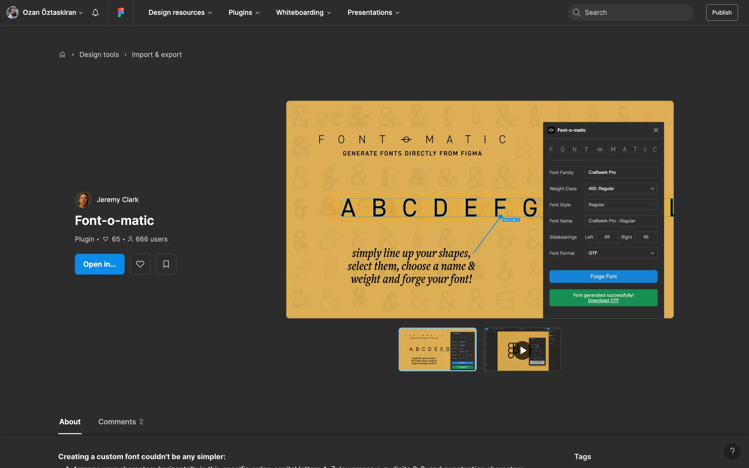Click the Font Name field
Image resolution: width=749 pixels, height=468 pixels.
[x=621, y=221]
